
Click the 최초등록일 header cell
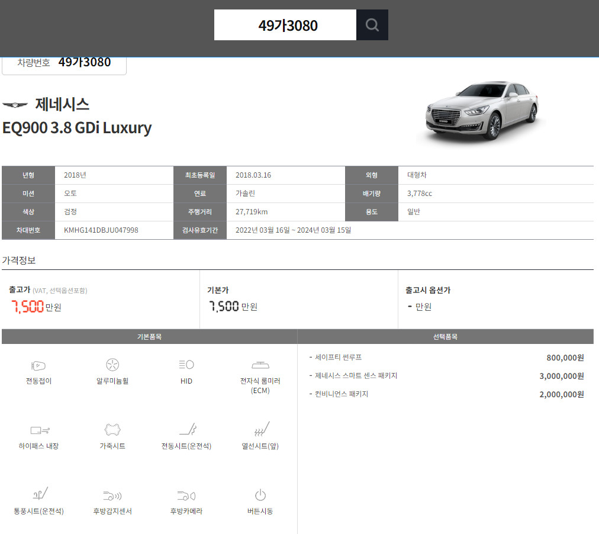tap(200, 175)
